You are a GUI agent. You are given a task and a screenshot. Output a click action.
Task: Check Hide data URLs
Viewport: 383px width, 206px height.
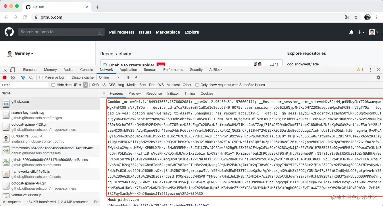pyautogui.click(x=53, y=85)
